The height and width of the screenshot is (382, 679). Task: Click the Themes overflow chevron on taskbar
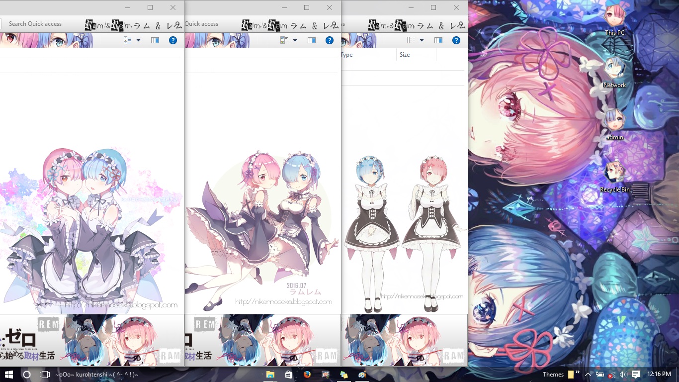(x=578, y=372)
